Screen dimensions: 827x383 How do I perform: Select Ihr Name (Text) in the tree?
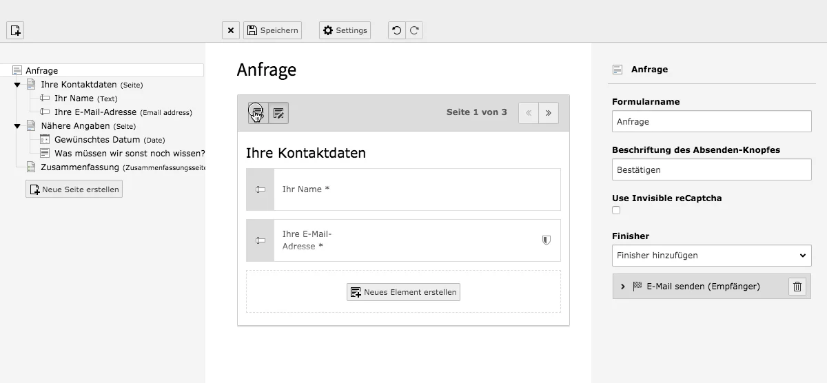(85, 99)
